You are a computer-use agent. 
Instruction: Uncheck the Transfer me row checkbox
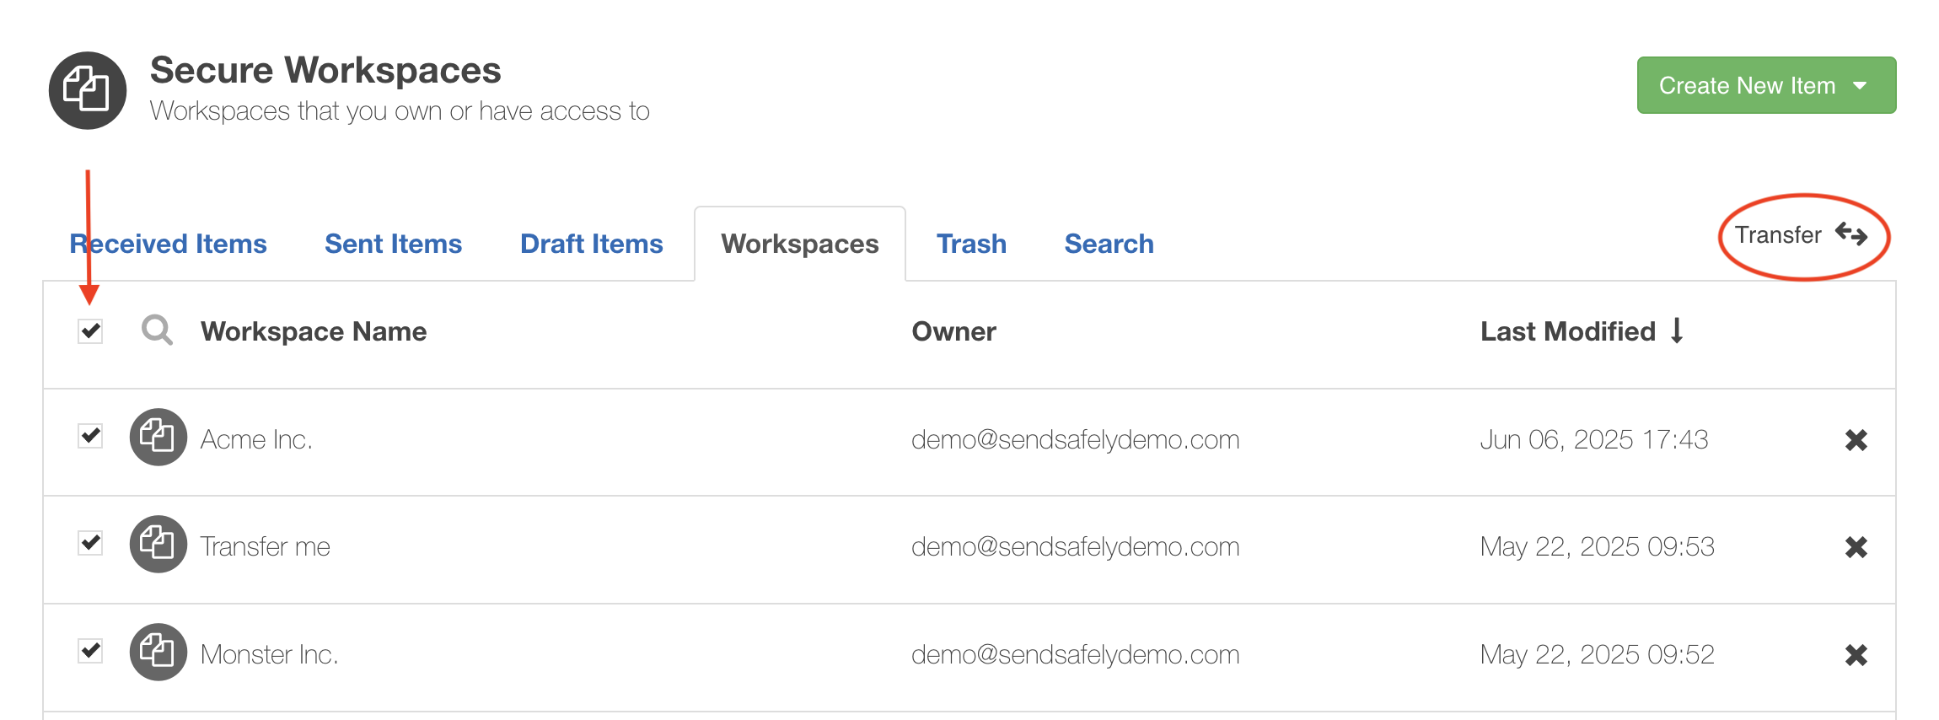point(90,544)
